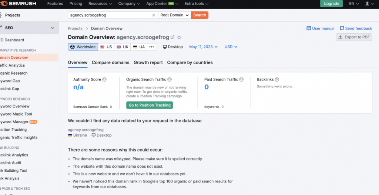Click the green Upgrade button

331,4
